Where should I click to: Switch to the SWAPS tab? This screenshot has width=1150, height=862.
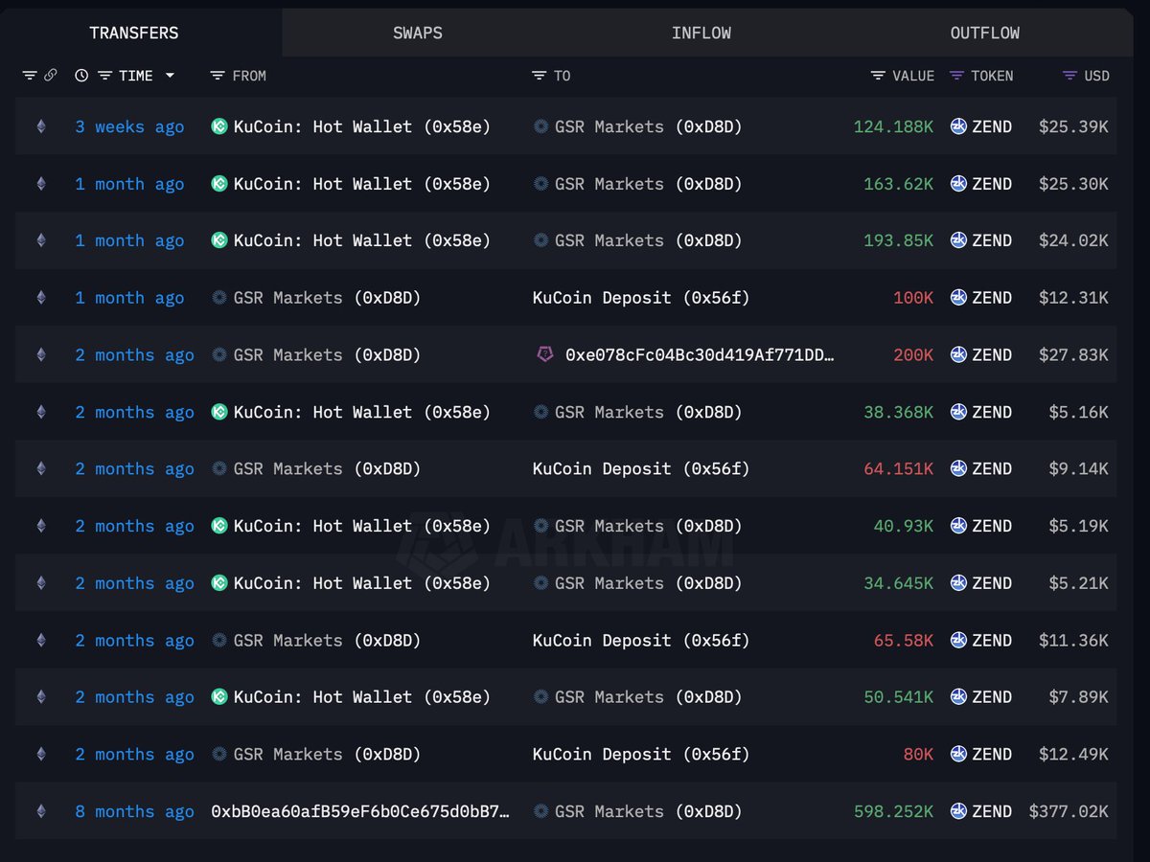click(418, 33)
